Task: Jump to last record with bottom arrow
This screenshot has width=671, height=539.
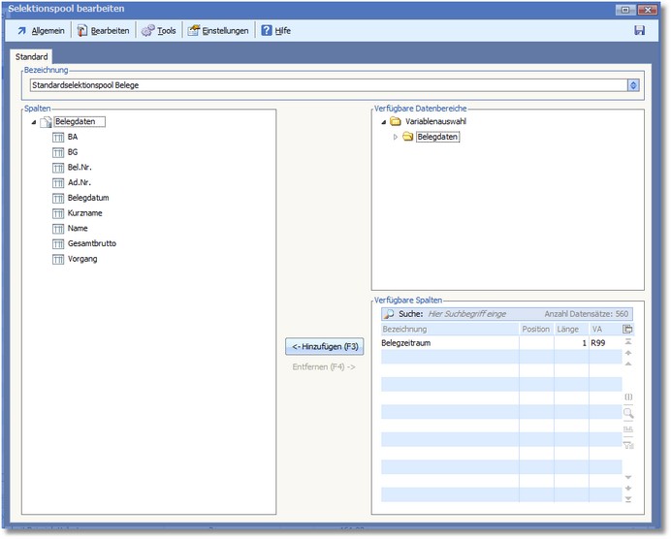Action: click(x=628, y=499)
